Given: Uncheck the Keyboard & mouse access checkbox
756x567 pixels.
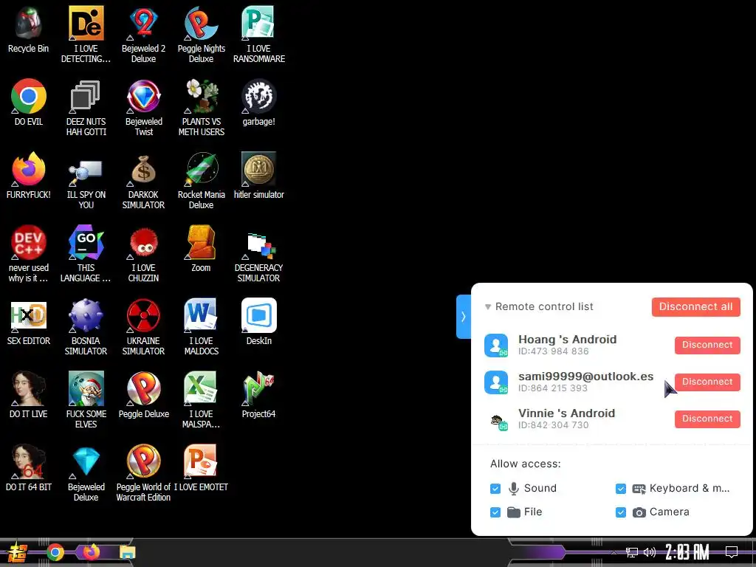Looking at the screenshot, I should (620, 489).
